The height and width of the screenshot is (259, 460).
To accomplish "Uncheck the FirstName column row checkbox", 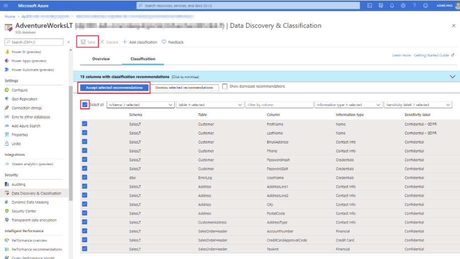I will click(84, 123).
